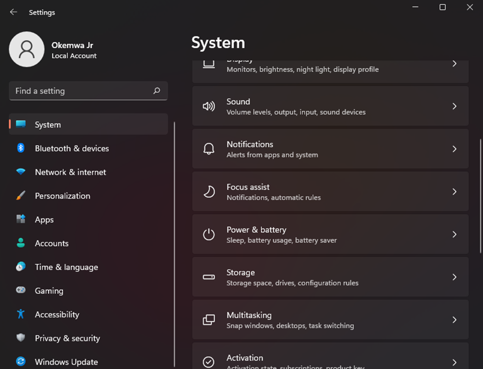Click the magnifier icon in search box
The height and width of the screenshot is (369, 483).
tap(156, 91)
